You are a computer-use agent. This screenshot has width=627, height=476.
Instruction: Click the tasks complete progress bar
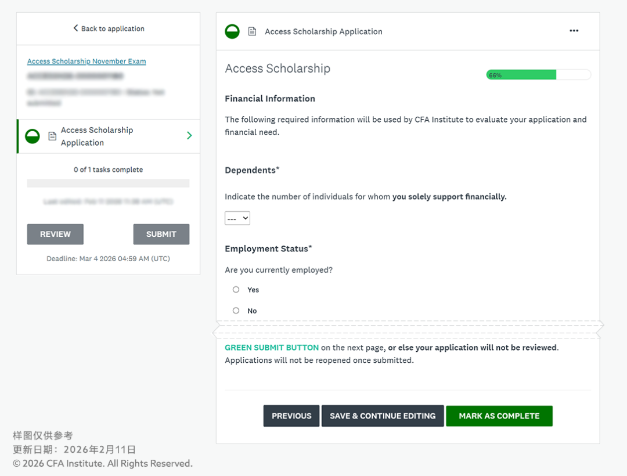point(108,183)
